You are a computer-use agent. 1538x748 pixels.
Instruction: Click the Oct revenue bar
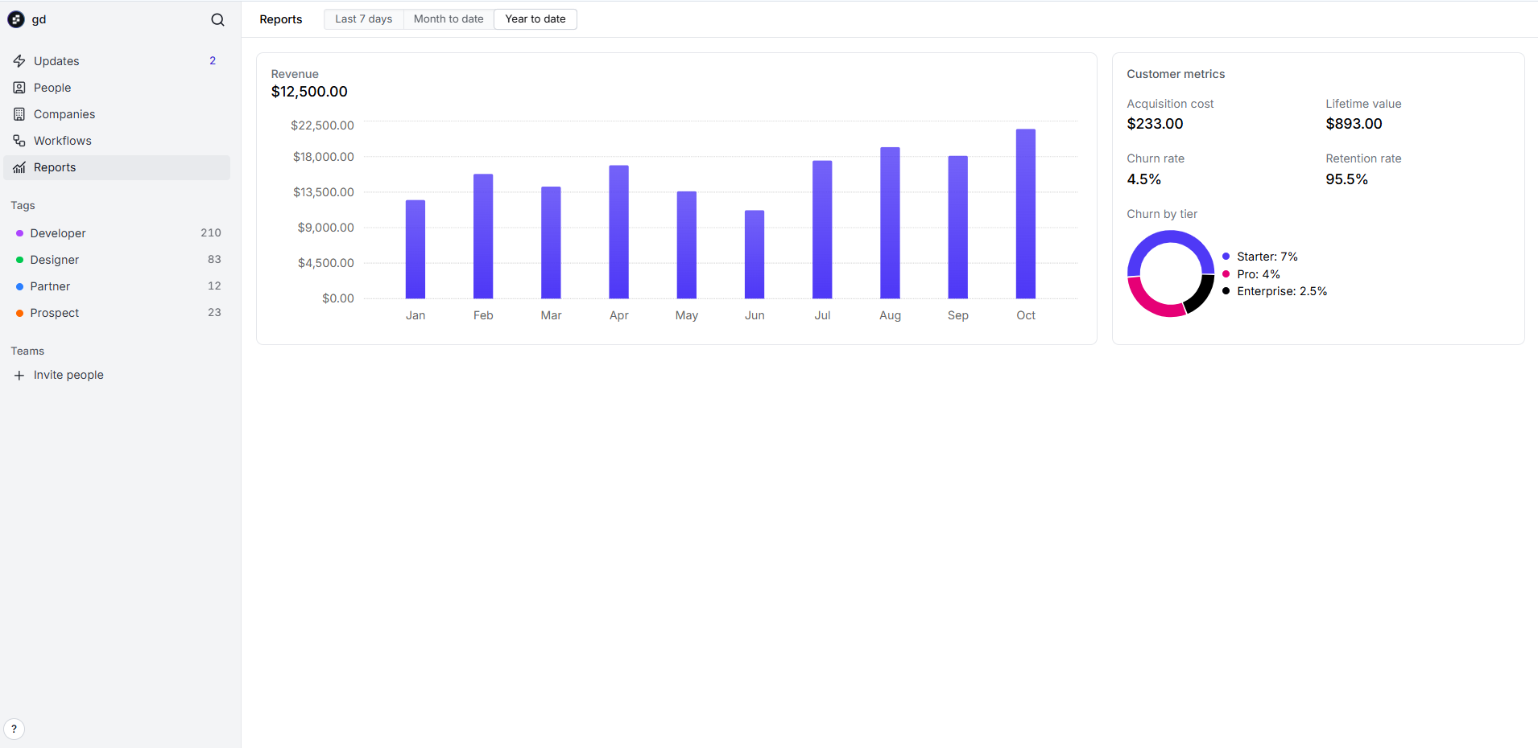[1026, 214]
